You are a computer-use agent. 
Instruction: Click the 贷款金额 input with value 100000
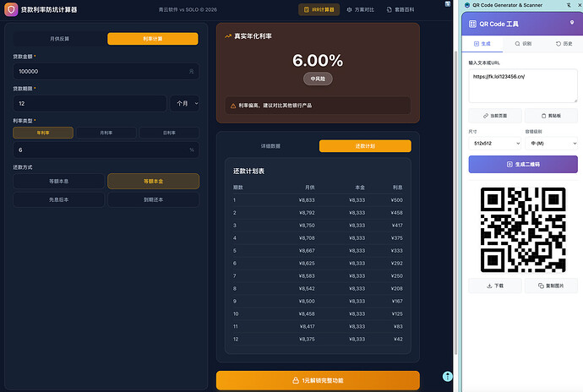click(x=106, y=71)
